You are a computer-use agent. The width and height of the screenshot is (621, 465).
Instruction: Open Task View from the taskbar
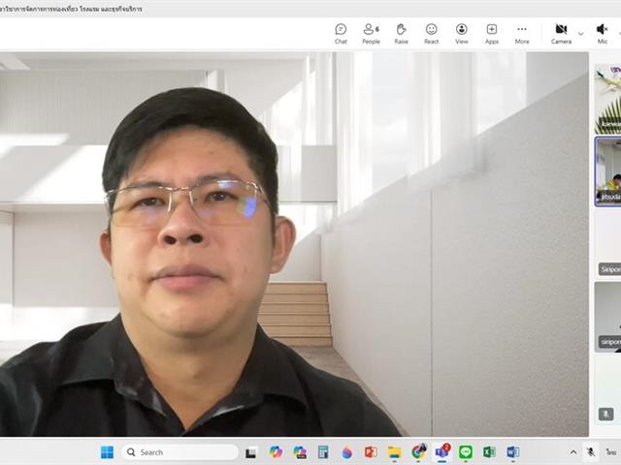pyautogui.click(x=251, y=452)
